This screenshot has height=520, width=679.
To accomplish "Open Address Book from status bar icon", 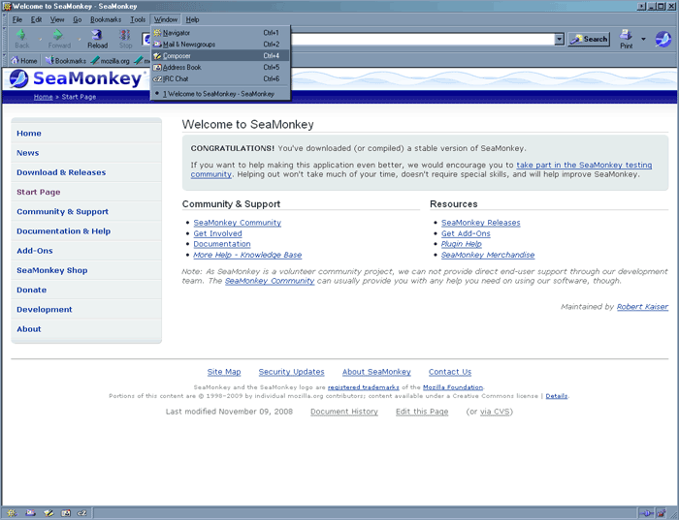I will (65, 512).
